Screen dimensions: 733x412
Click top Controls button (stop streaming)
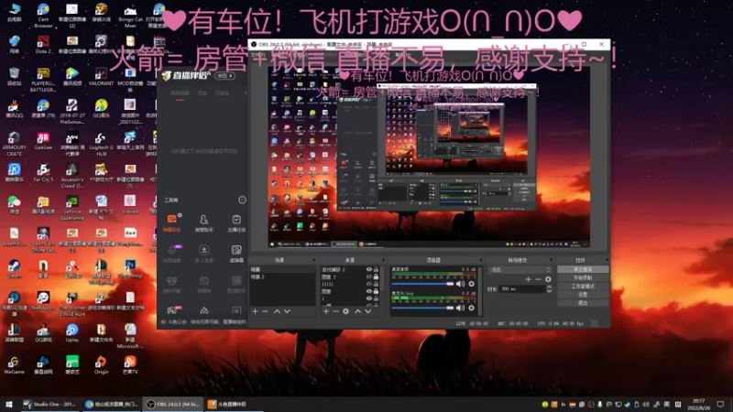pos(583,269)
